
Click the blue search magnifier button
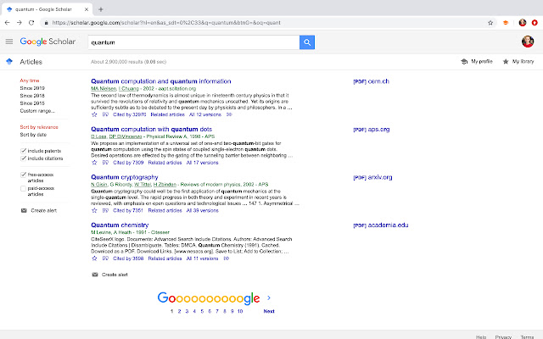(307, 42)
